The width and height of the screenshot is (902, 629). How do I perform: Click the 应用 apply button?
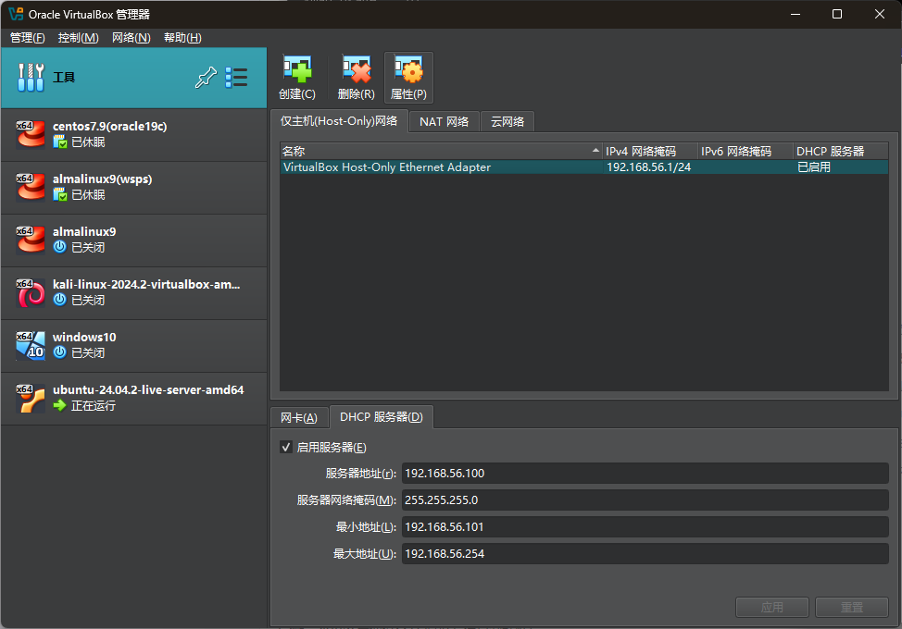(772, 608)
